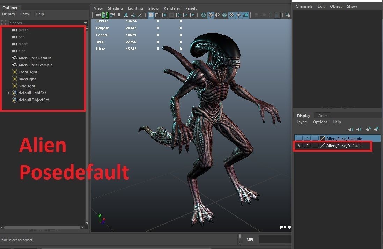Viewport: 383px width, 249px height.
Task: Select FrontLight in the Outliner
Action: tap(28, 72)
